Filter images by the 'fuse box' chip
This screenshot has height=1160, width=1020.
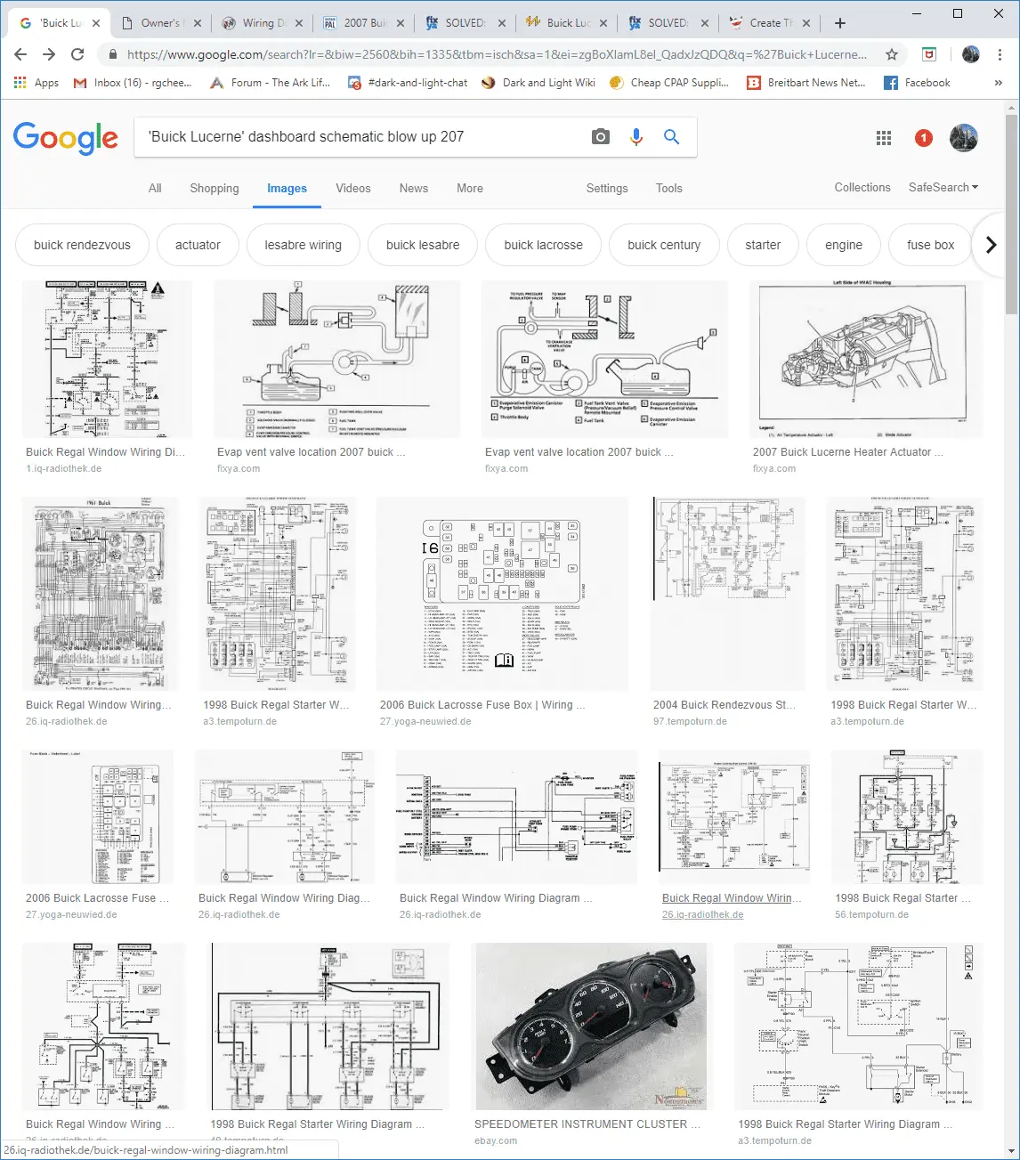tap(930, 245)
